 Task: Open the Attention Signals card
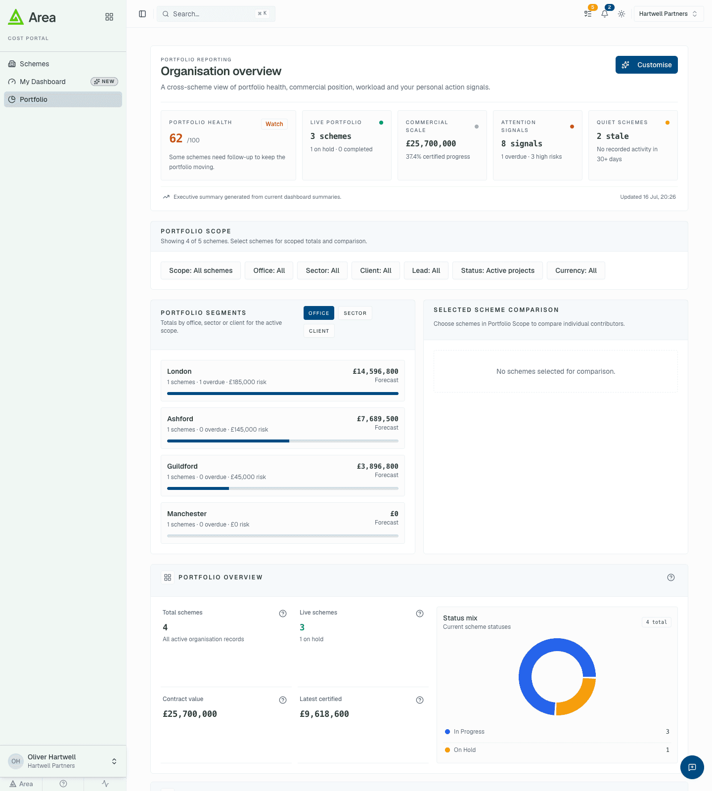[537, 145]
